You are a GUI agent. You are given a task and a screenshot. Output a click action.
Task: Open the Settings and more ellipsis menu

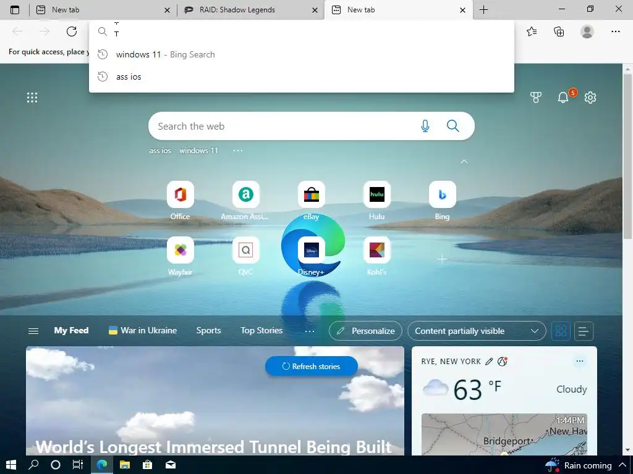[615, 31]
